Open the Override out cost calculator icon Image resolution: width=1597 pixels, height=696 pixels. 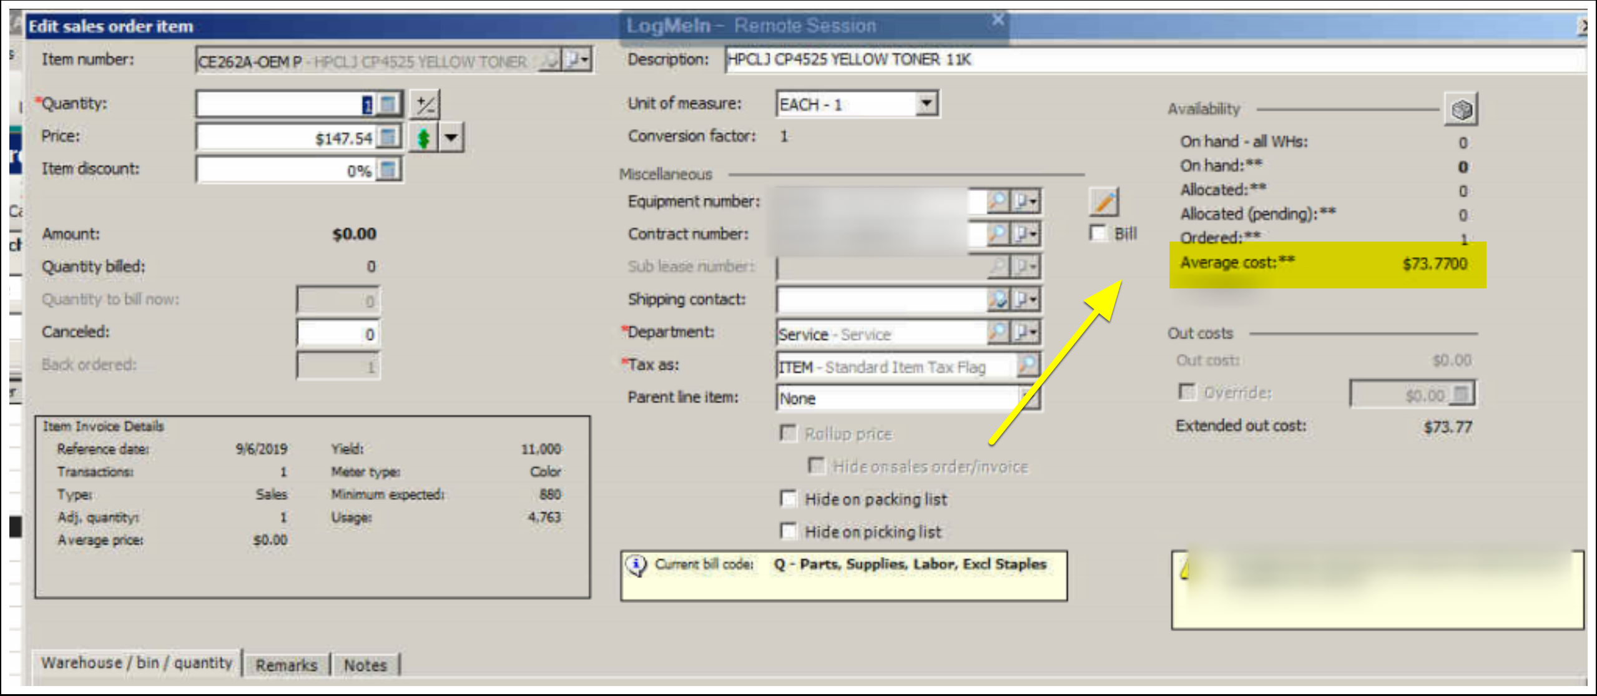tap(1460, 395)
